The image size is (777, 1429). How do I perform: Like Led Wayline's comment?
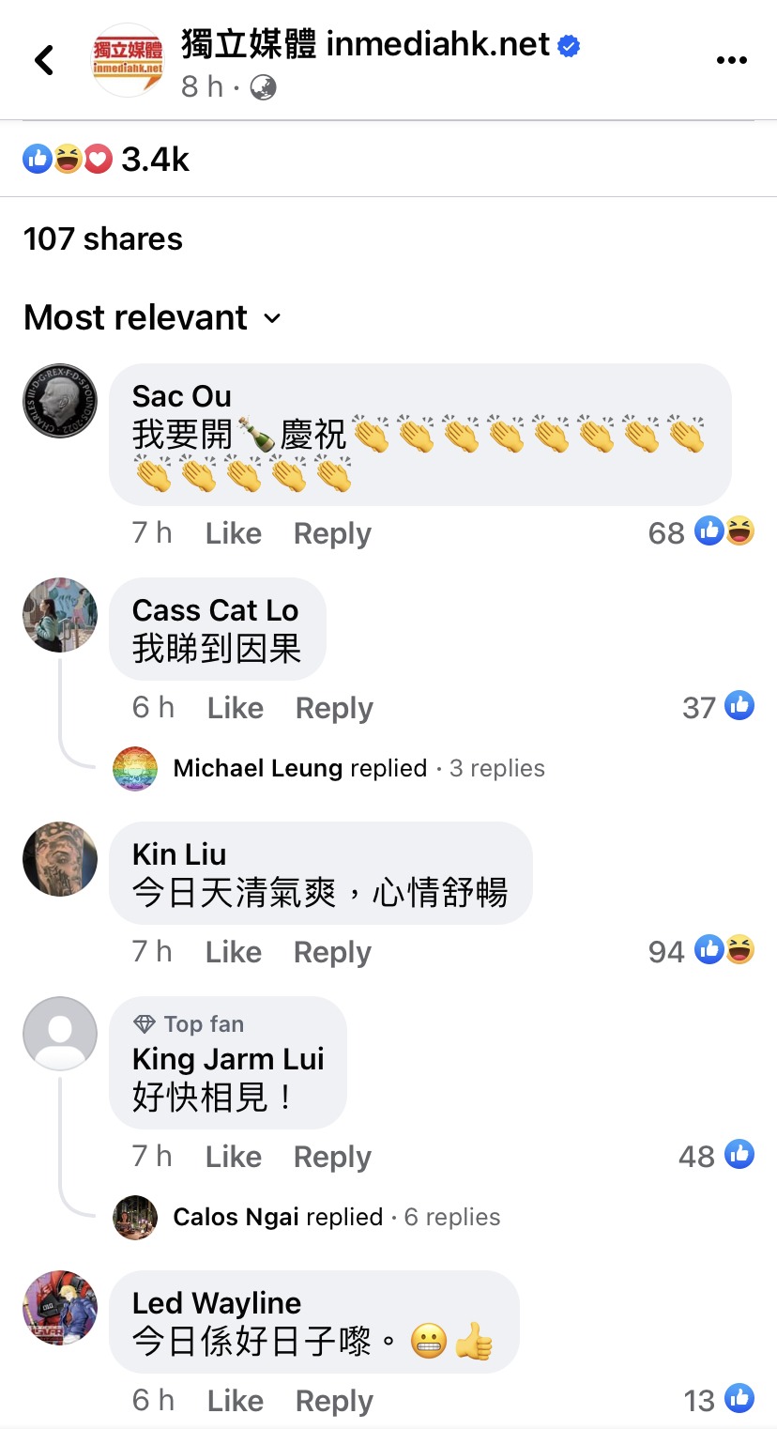pyautogui.click(x=236, y=1401)
